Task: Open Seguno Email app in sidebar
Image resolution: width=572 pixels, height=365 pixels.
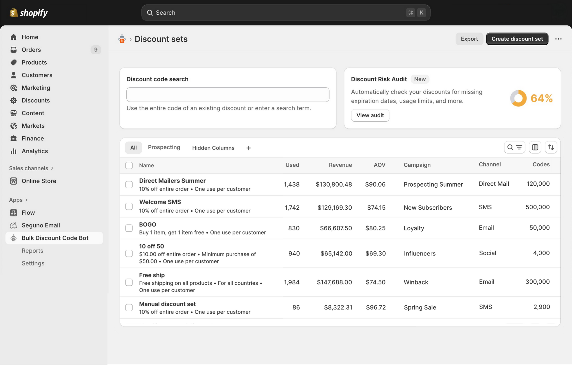Action: tap(41, 225)
